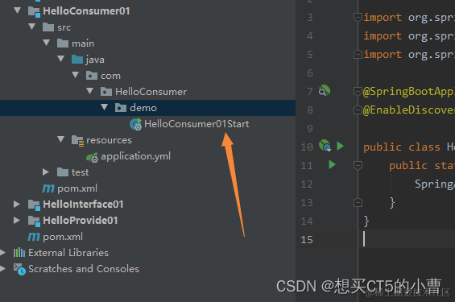Viewport: 455px width, 302px height.
Task: Collapse the main folder arrow
Action: (47, 43)
